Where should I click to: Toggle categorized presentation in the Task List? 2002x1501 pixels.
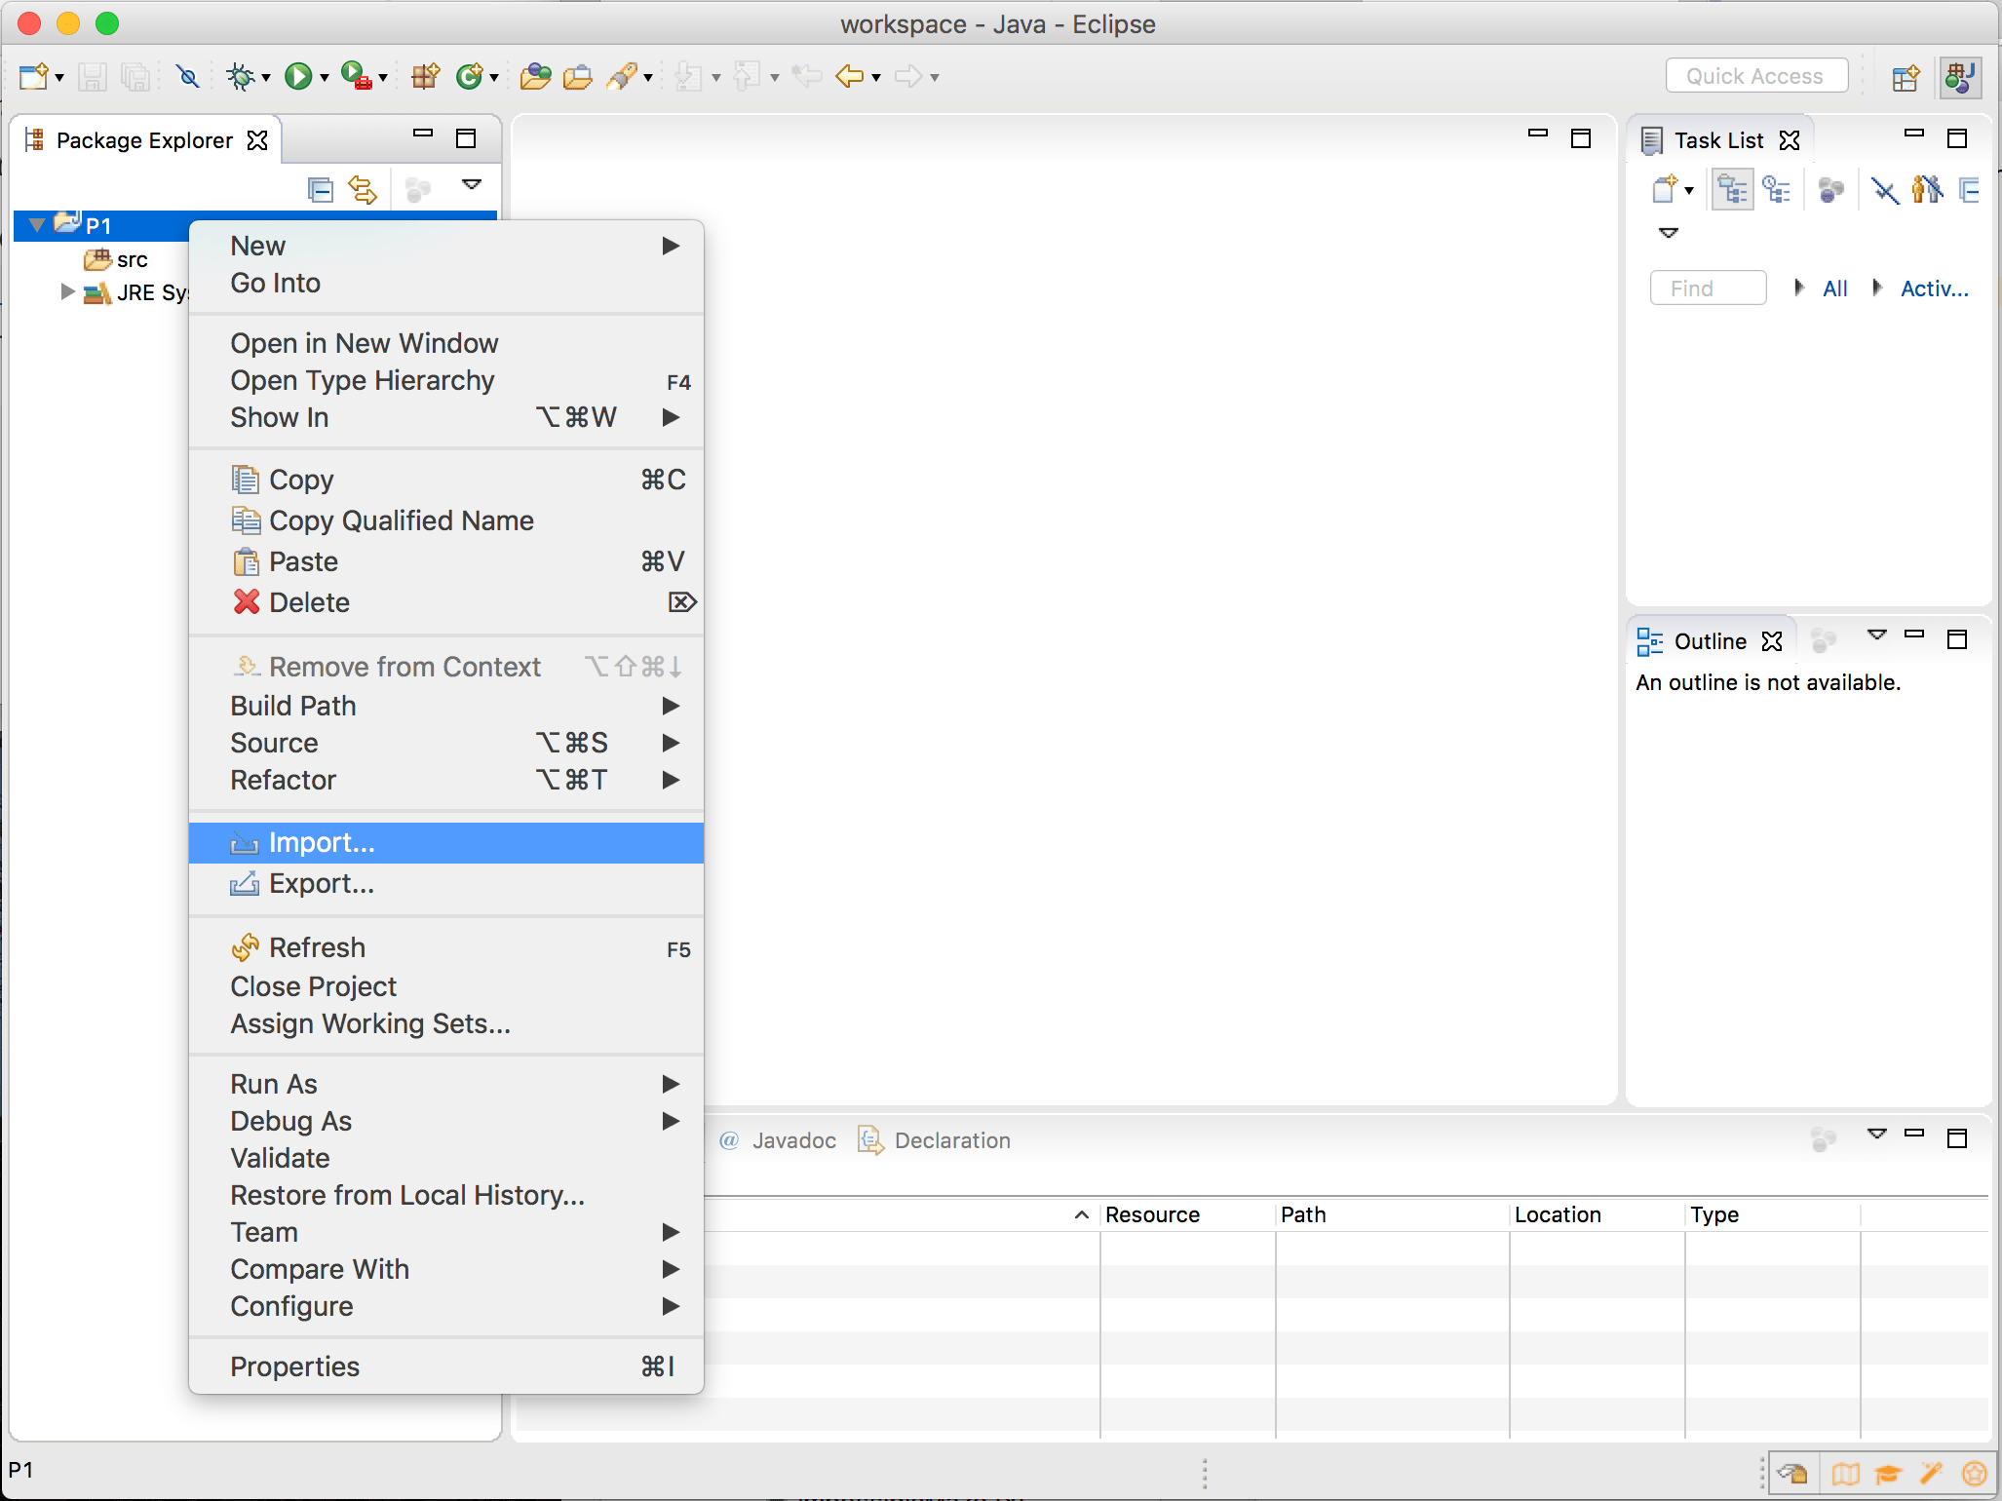click(x=1734, y=189)
